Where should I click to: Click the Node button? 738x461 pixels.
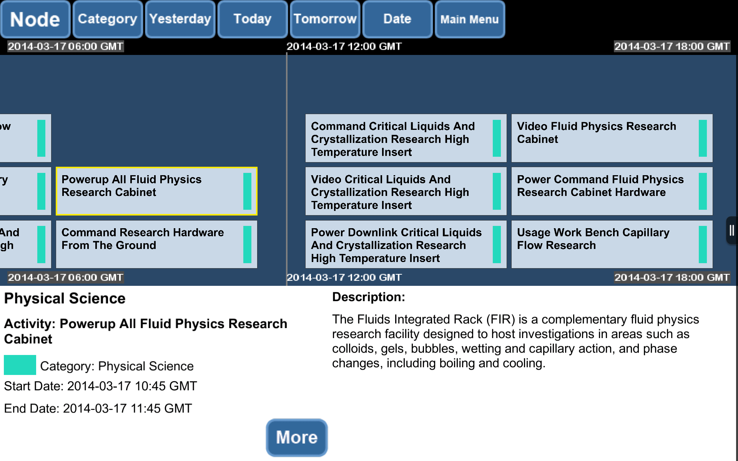[x=35, y=19]
